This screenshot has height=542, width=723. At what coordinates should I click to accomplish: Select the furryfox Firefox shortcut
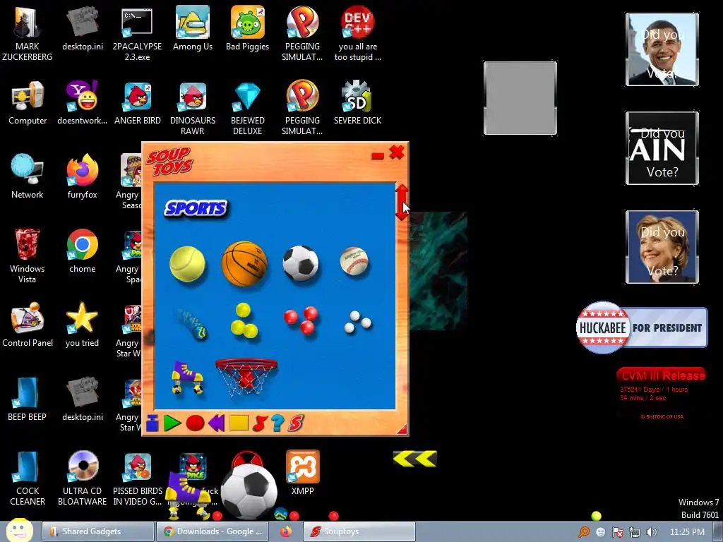pyautogui.click(x=82, y=176)
